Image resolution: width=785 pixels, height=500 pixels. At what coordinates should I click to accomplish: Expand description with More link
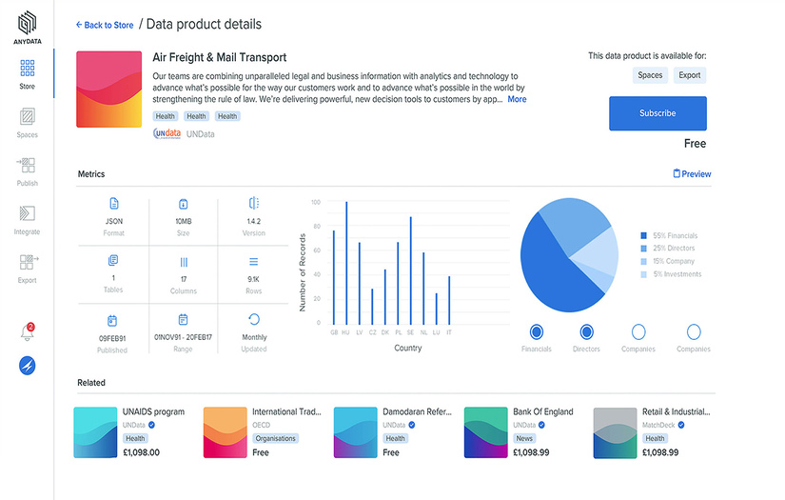(517, 99)
